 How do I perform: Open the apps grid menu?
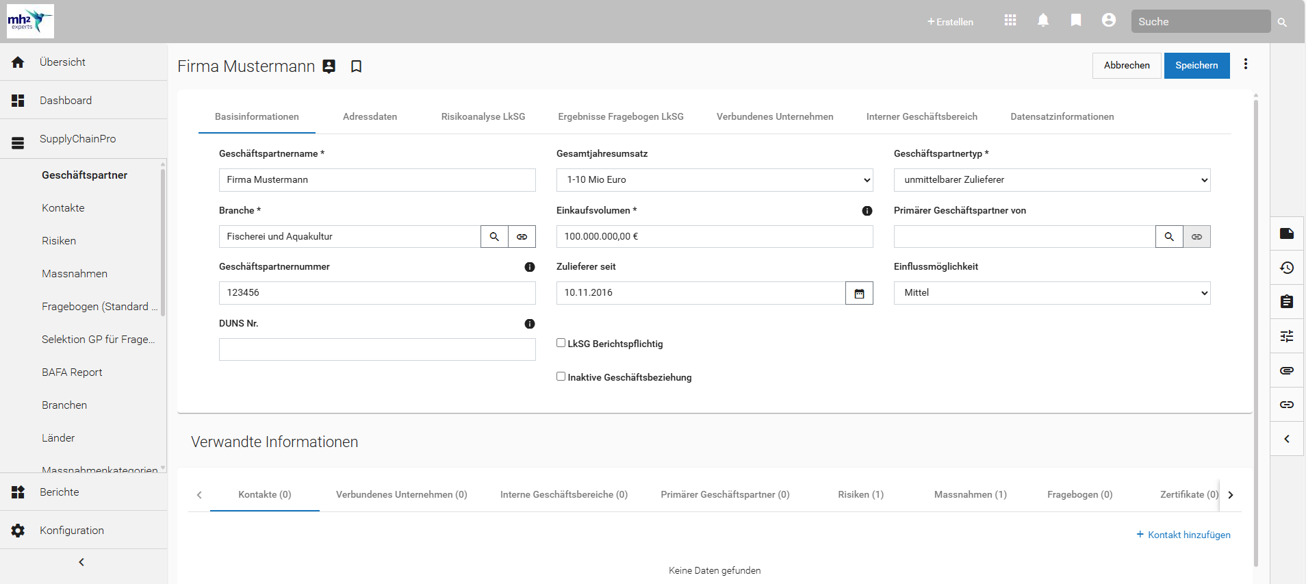point(1010,21)
